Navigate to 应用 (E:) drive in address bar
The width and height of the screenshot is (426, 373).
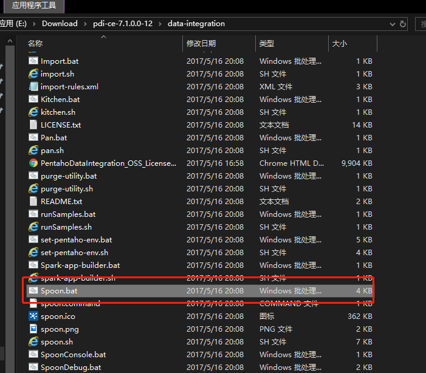13,24
